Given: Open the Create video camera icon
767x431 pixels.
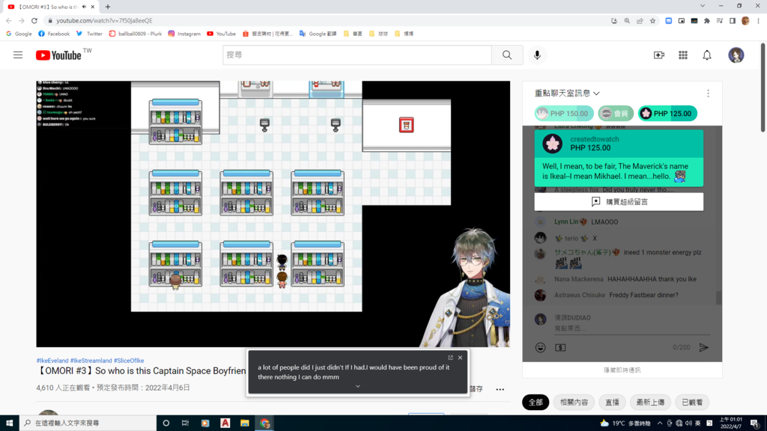Looking at the screenshot, I should coord(659,55).
